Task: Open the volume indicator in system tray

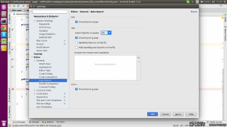Action: (x=213, y=2)
